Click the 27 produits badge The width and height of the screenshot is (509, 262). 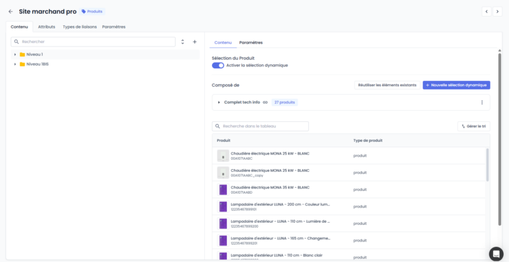click(285, 102)
